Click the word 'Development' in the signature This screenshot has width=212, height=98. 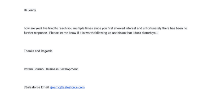(69, 69)
